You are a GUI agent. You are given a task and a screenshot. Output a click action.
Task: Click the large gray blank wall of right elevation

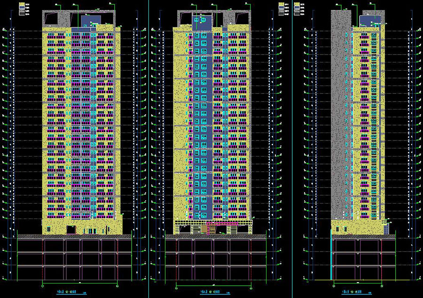coord(340,118)
